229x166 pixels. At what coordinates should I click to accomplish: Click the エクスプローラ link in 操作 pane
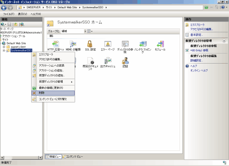(x=197, y=25)
